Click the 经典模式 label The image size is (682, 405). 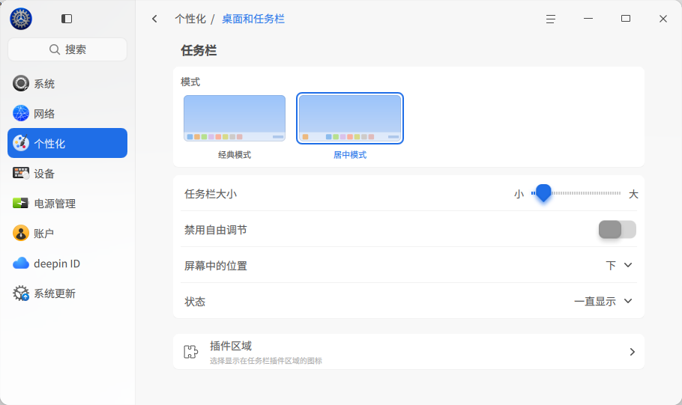pos(235,155)
